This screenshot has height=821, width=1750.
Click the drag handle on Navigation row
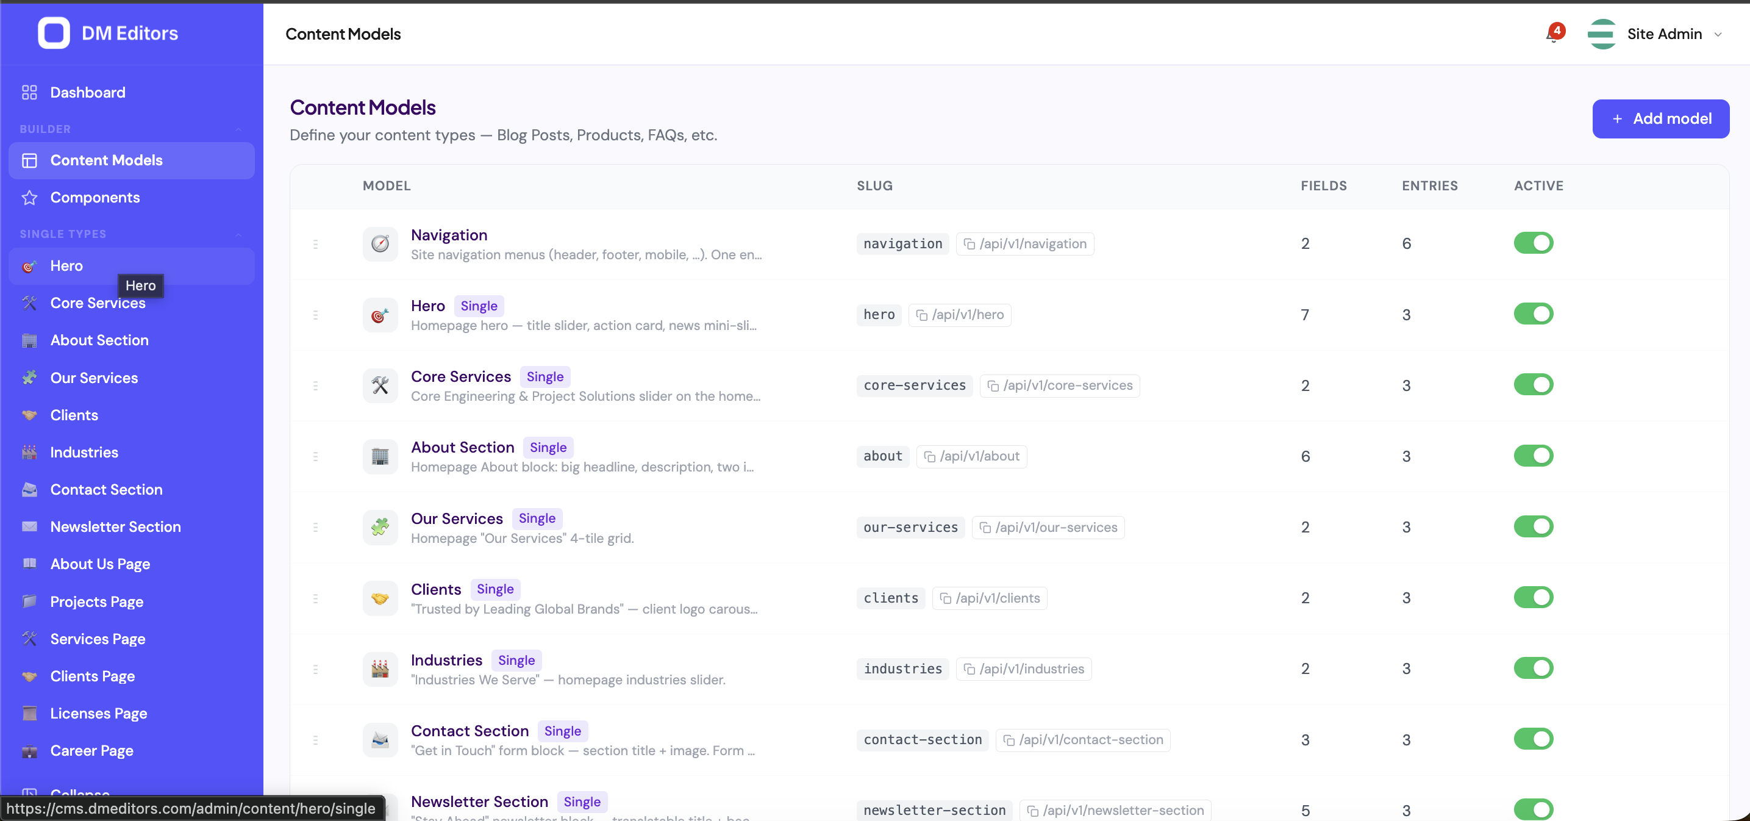click(x=315, y=244)
